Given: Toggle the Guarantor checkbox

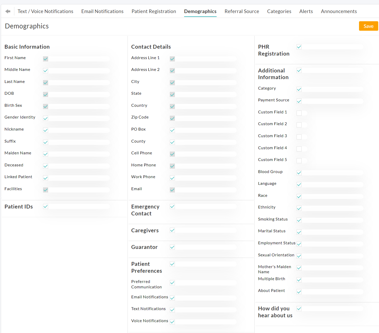Looking at the screenshot, I should coord(172,247).
